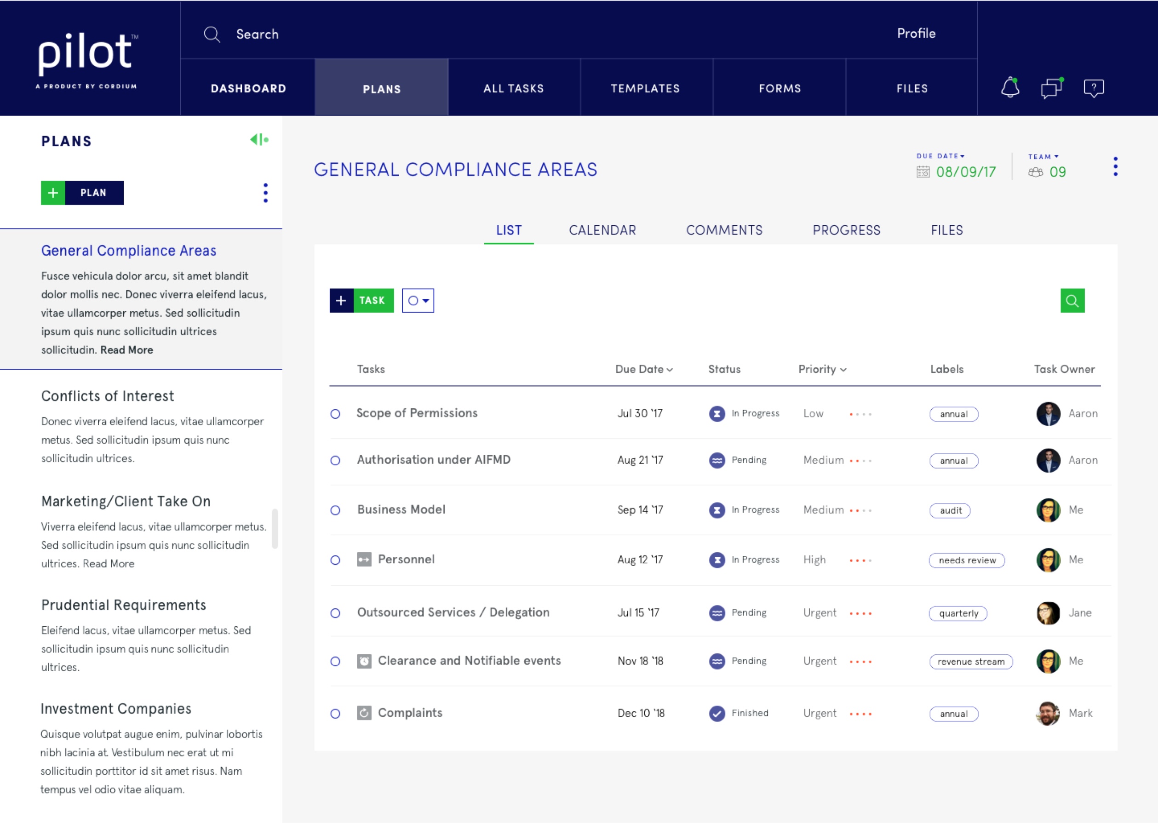Click the calendar icon beside due date

click(x=923, y=172)
